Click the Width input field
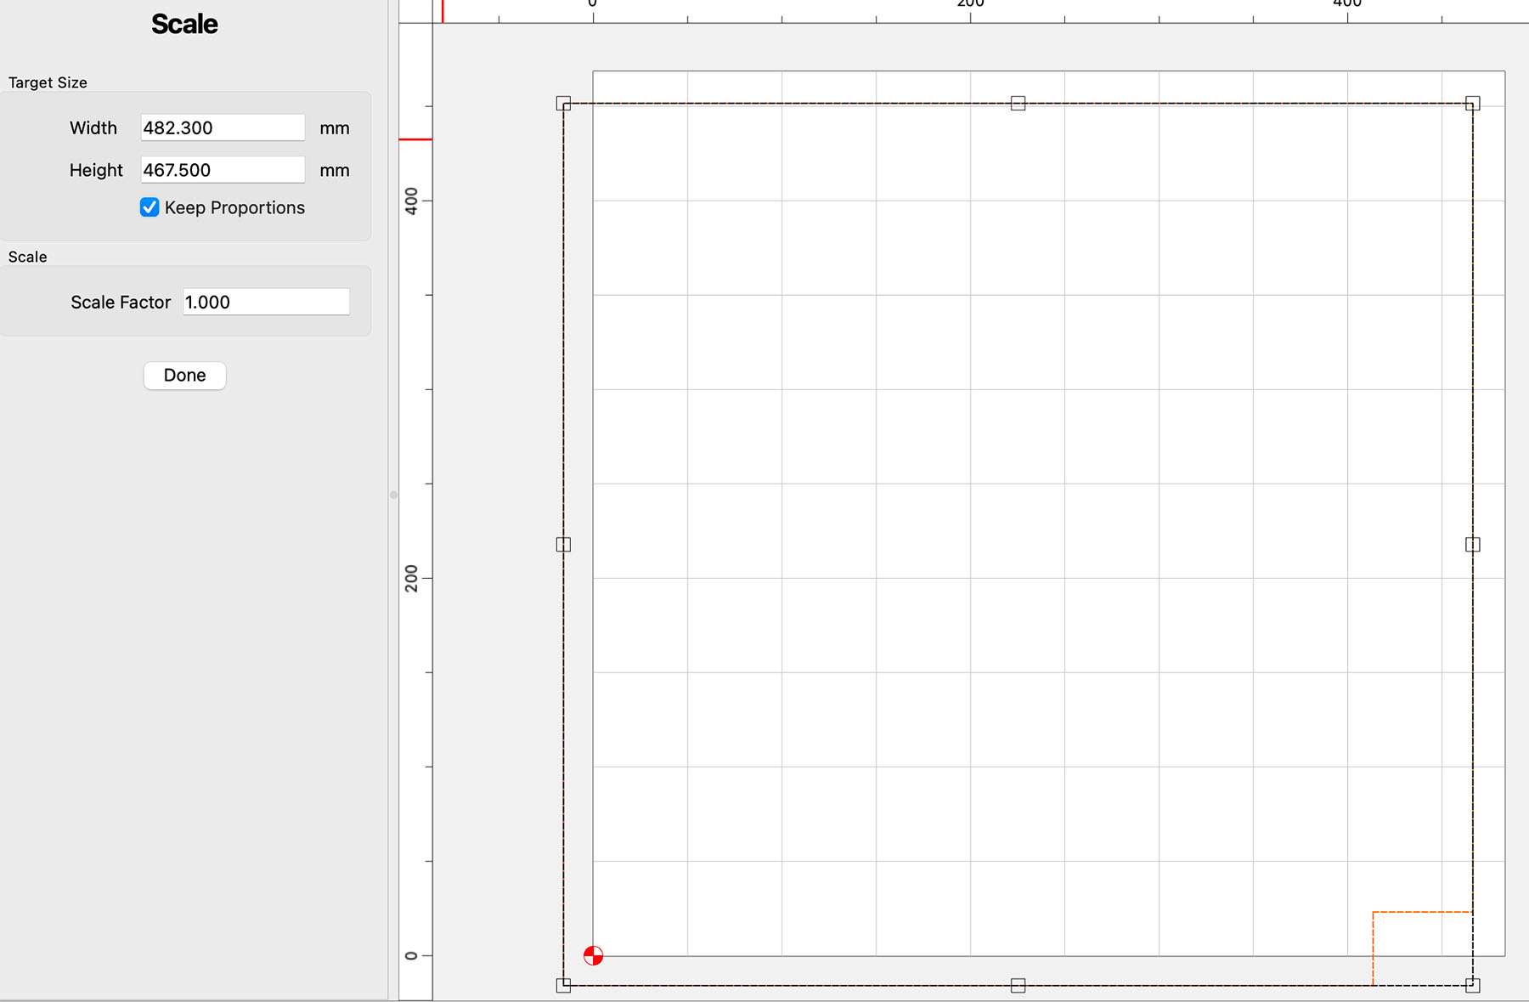Viewport: 1529px width, 1002px height. [223, 127]
